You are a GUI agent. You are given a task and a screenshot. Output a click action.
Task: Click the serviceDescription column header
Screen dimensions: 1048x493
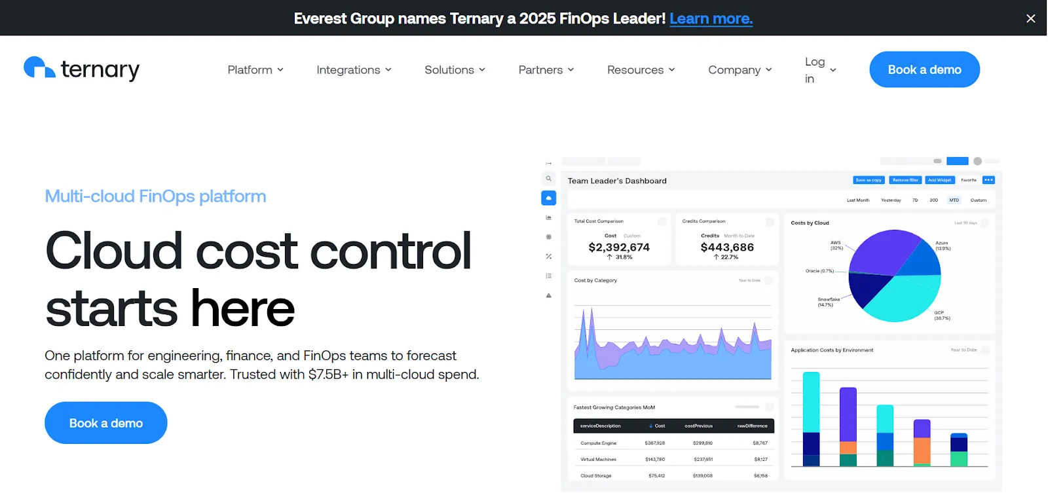point(601,426)
